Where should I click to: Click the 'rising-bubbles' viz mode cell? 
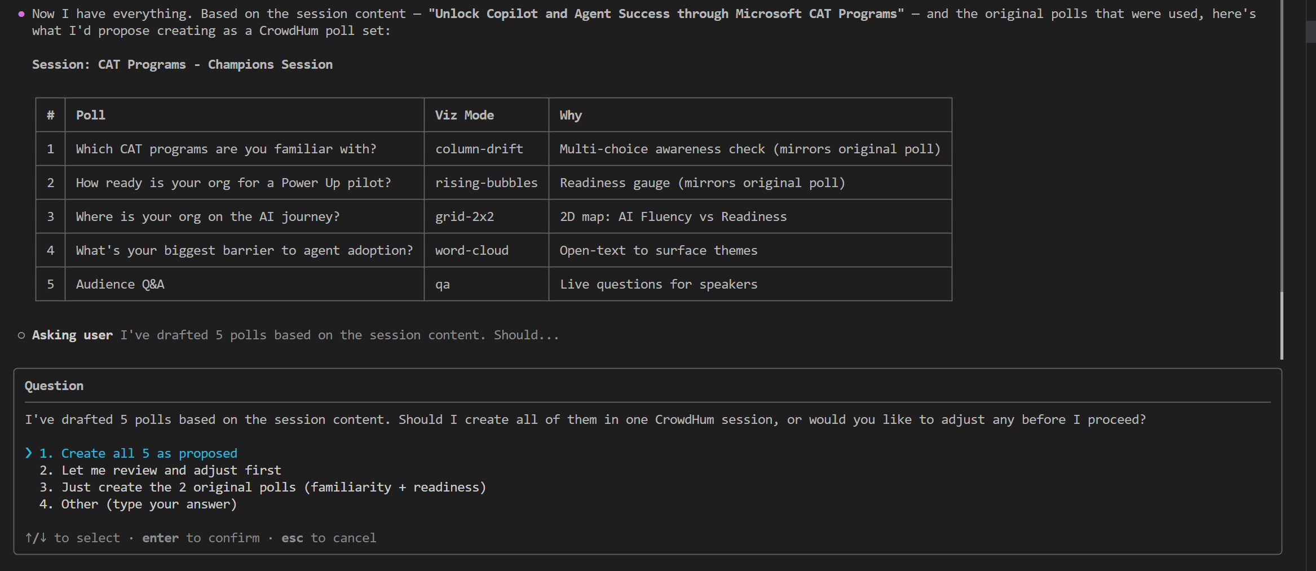coord(487,183)
